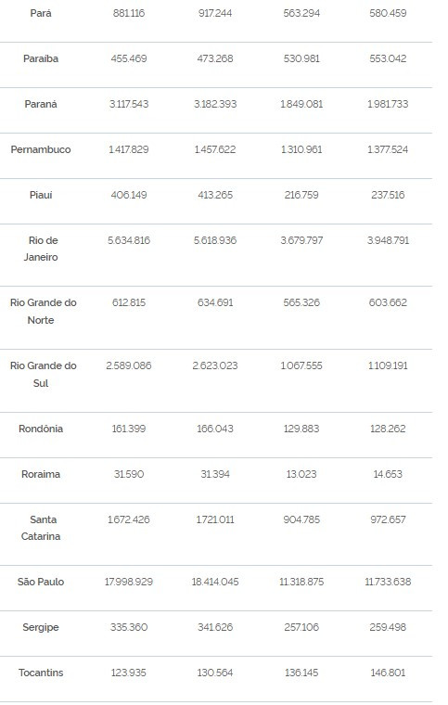
Task: Click the Sergipe row label
Action: (41, 627)
